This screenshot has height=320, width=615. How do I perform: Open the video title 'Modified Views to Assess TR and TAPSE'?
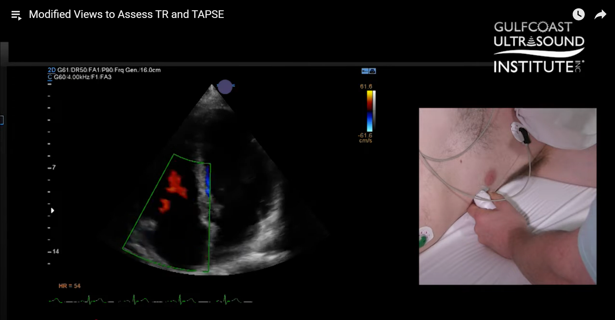[x=126, y=14]
